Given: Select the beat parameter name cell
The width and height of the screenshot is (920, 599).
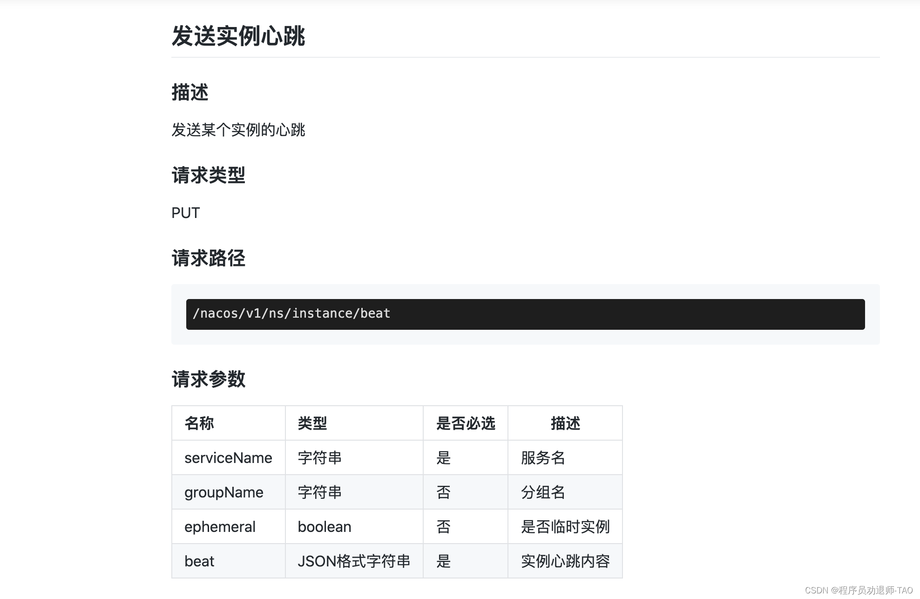Looking at the screenshot, I should click(x=229, y=561).
